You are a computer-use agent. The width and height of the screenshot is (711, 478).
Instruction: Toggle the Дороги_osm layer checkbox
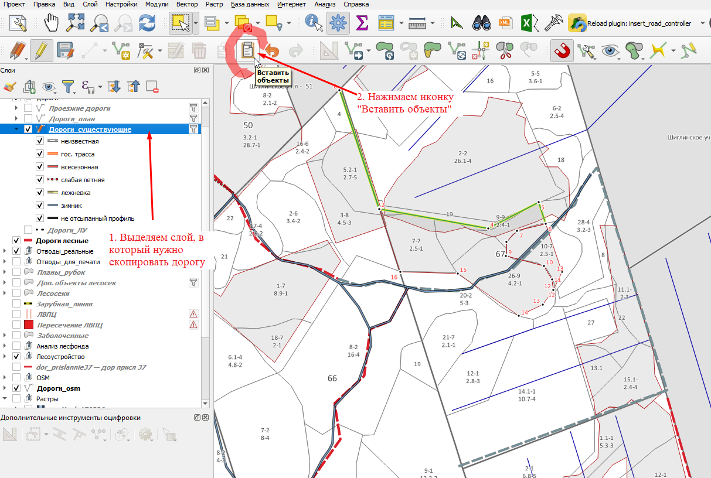[x=16, y=388]
